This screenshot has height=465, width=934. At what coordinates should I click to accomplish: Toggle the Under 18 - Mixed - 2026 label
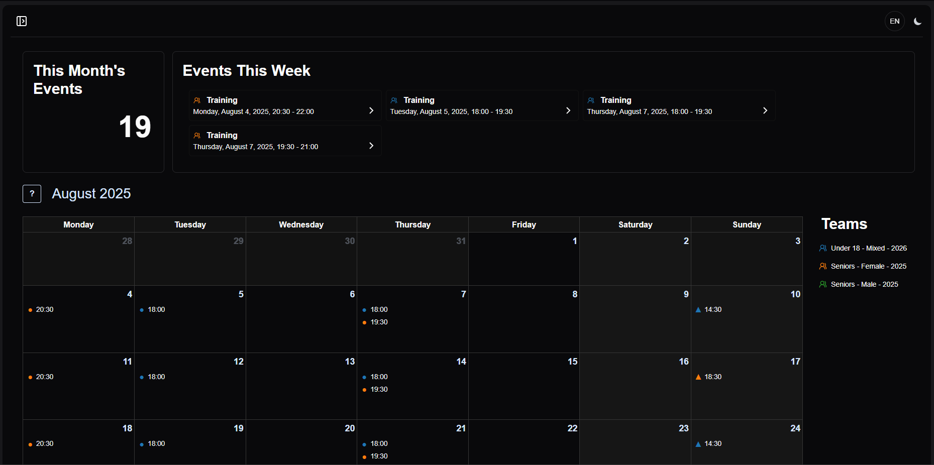pos(868,248)
